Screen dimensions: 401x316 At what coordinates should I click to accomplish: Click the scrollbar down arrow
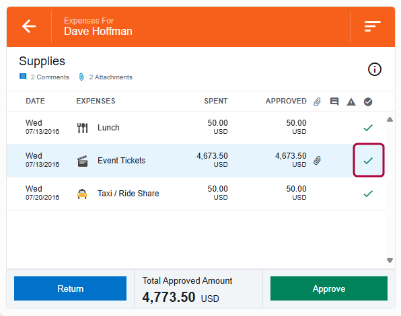click(390, 260)
